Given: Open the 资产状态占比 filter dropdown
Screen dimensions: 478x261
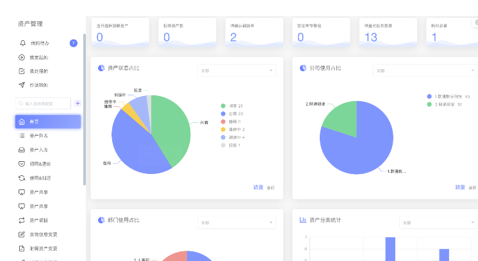Looking at the screenshot, I should click(x=237, y=70).
